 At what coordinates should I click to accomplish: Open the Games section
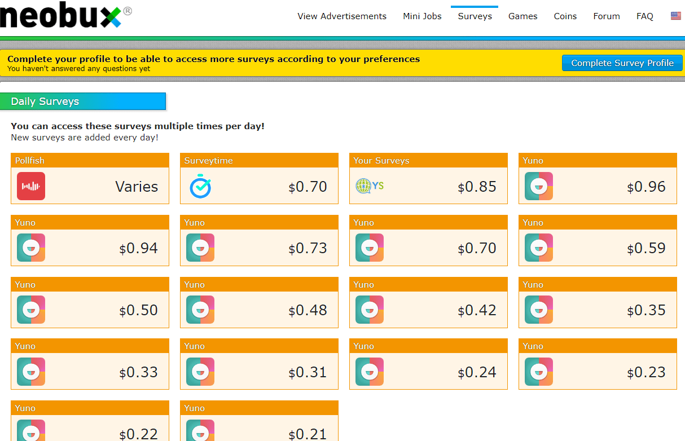(x=522, y=16)
